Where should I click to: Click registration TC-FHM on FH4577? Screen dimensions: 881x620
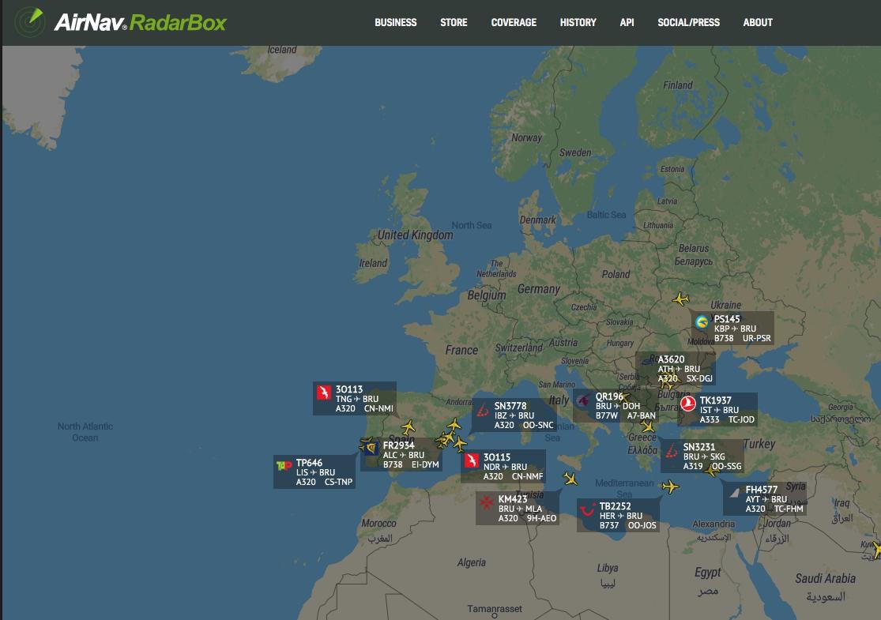tap(789, 509)
